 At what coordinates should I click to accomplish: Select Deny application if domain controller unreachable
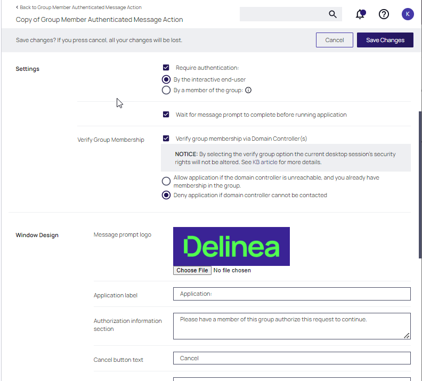click(x=166, y=195)
